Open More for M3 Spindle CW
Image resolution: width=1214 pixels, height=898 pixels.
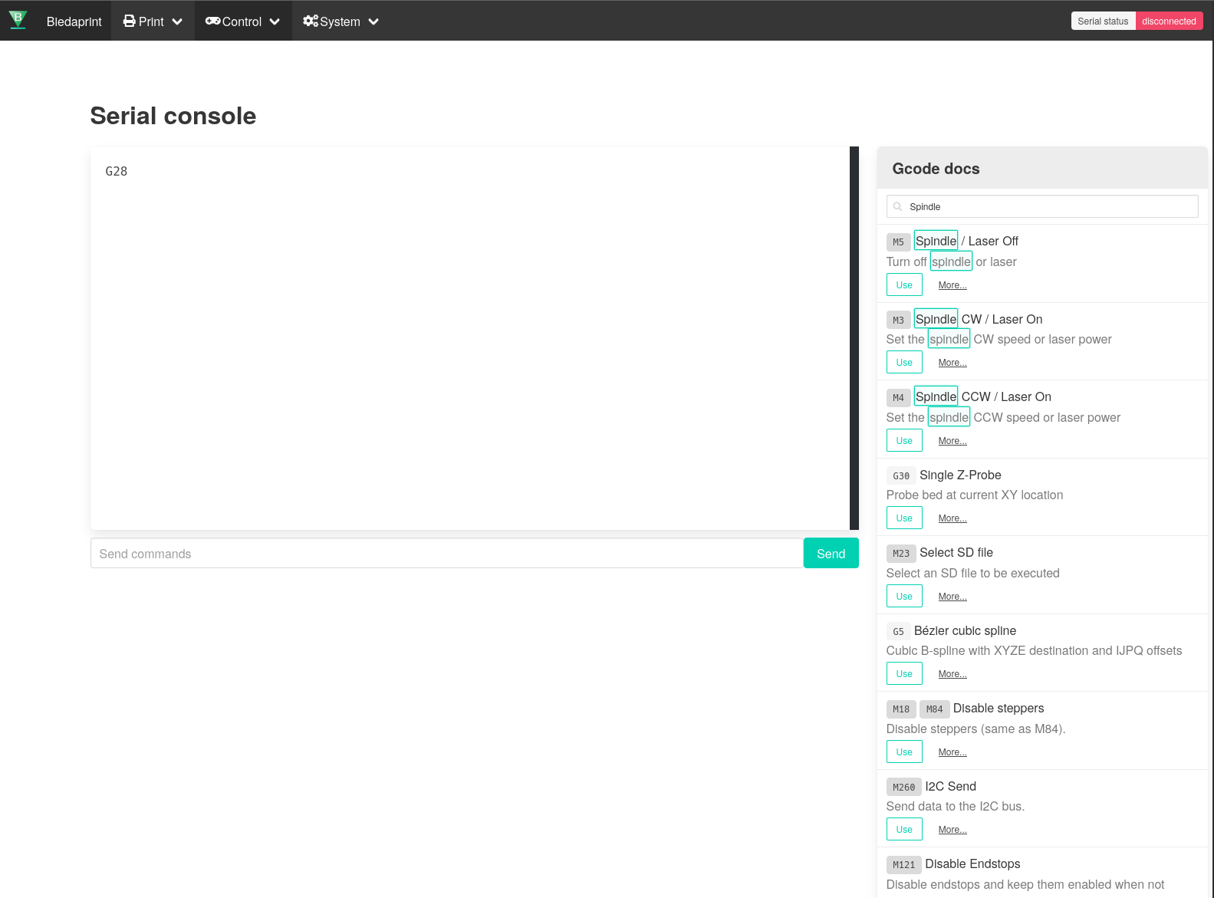[952, 363]
